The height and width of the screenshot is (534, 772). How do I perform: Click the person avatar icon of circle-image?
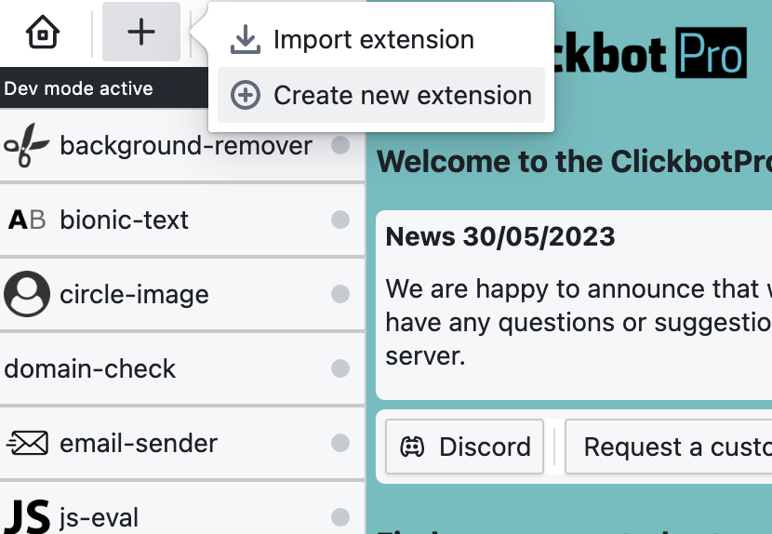[27, 294]
